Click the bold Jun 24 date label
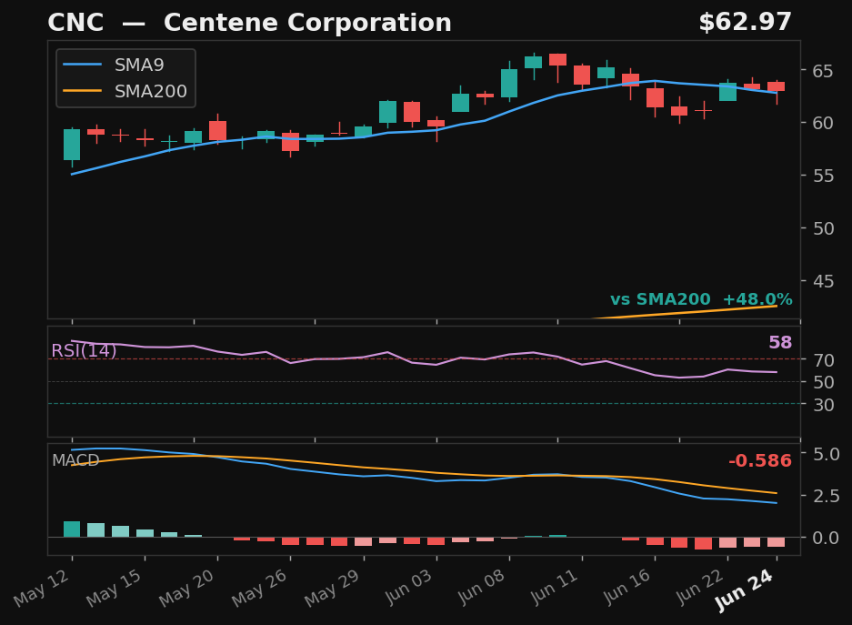 point(745,590)
